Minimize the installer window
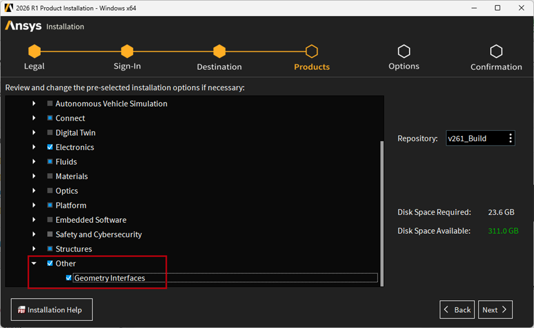The height and width of the screenshot is (328, 534). (474, 8)
